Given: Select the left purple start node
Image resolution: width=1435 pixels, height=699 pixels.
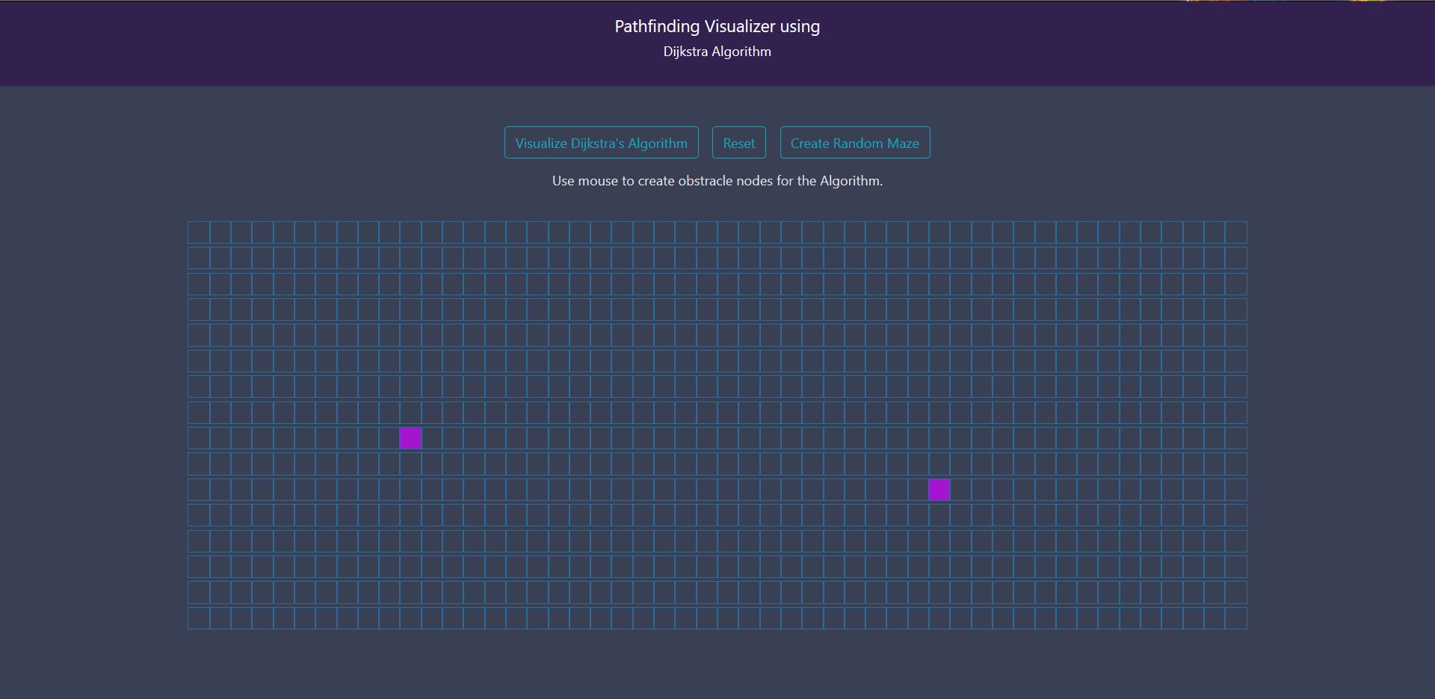Looking at the screenshot, I should 410,438.
